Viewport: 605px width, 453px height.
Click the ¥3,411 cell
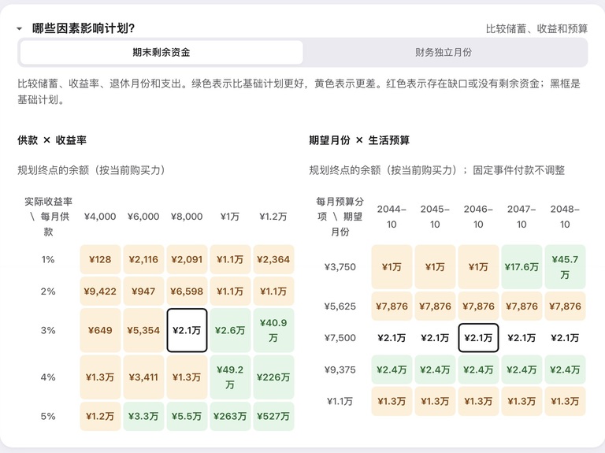pyautogui.click(x=143, y=377)
